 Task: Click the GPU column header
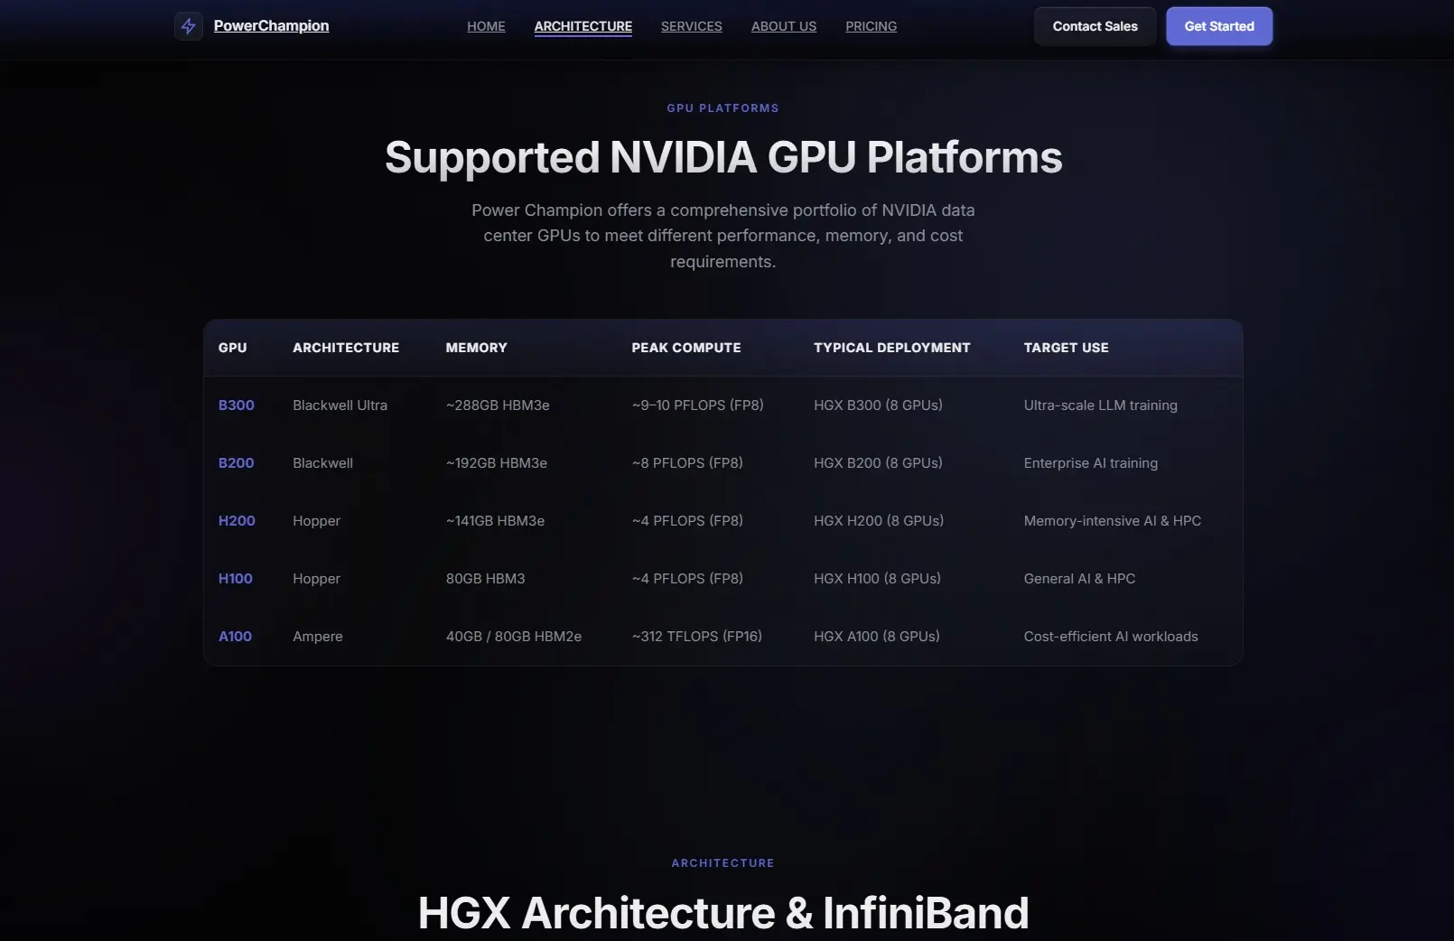(232, 348)
